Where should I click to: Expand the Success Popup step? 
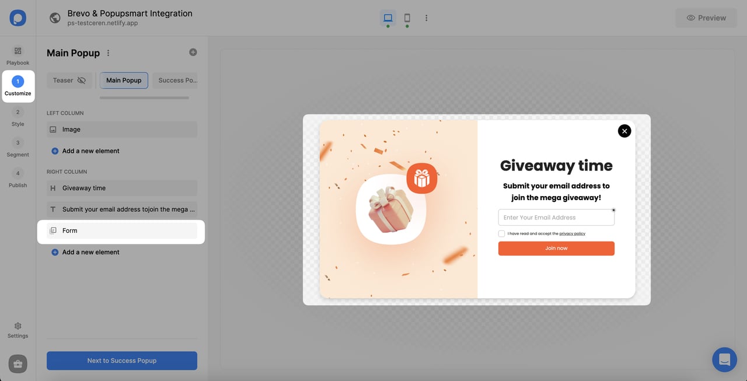click(x=176, y=80)
